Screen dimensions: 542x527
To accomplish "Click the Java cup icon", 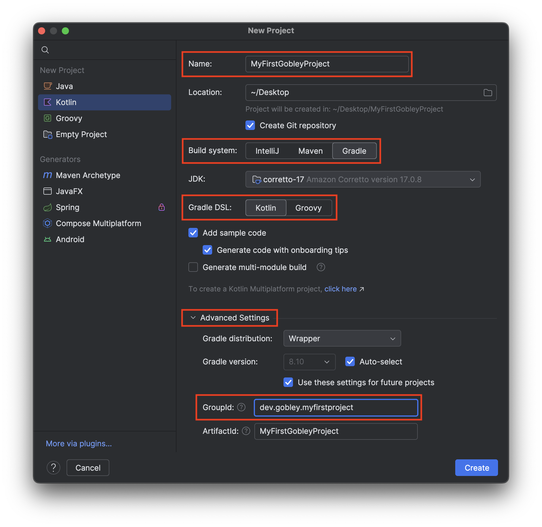I will (x=48, y=86).
